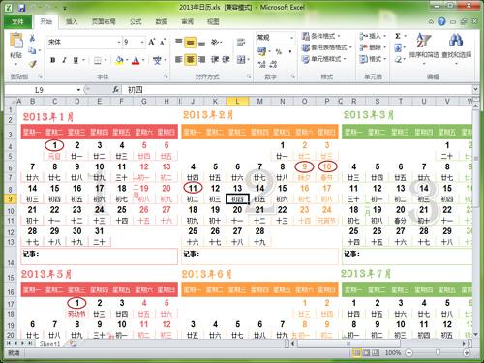Click the formula bar text field
484x363 pixels.
(x=298, y=90)
